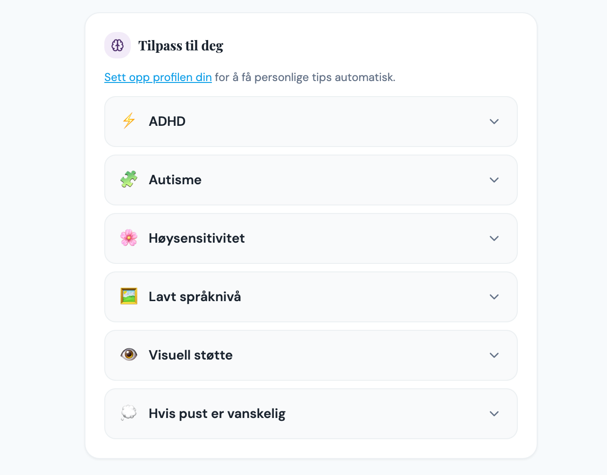Click the framed picture Lavt språknivå icon
Viewport: 607px width, 475px height.
[x=129, y=296]
